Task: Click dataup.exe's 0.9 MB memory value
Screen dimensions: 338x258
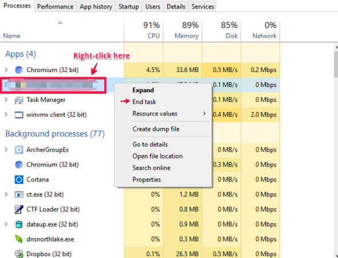Action: click(x=189, y=224)
